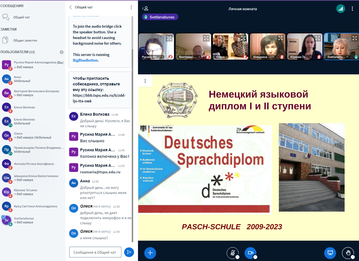
Task: Click the Немецкий языковой диплом slide title
Action: tap(260, 100)
